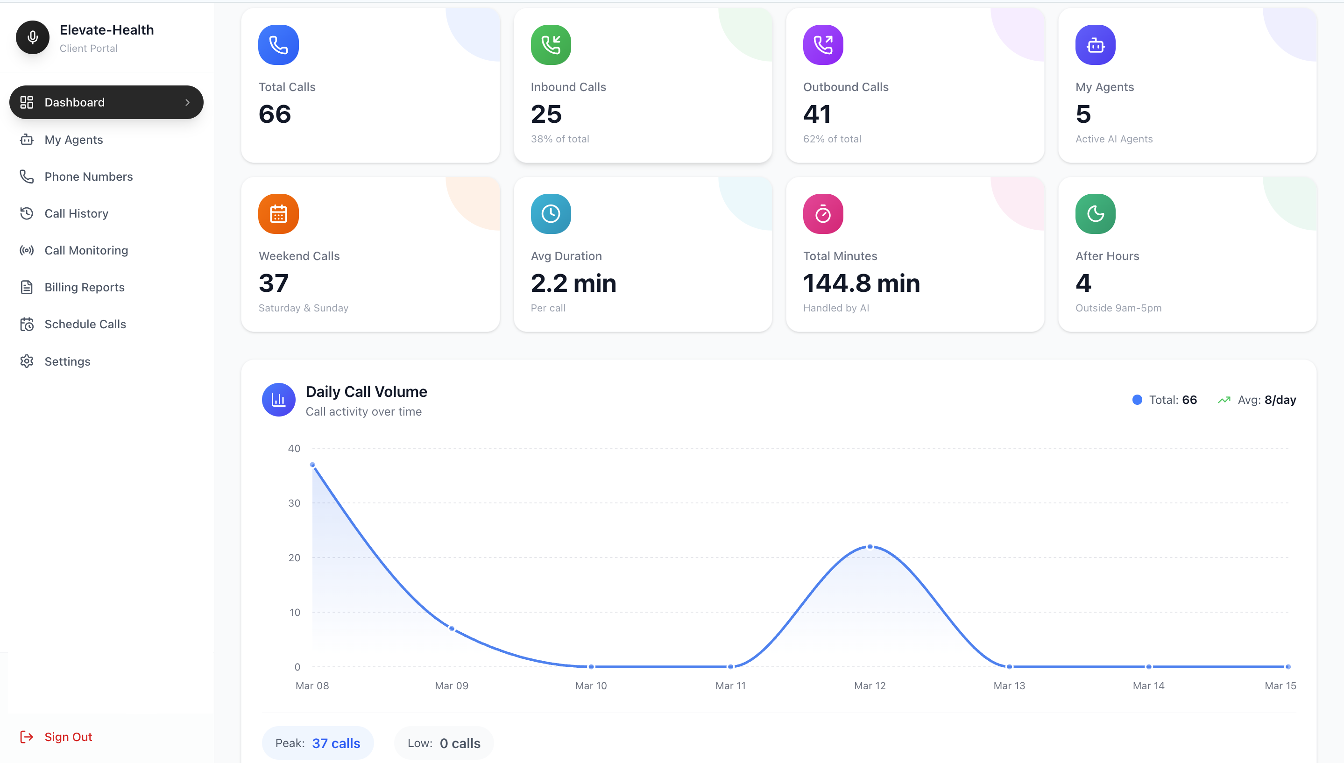Screen dimensions: 1344x763
Task: Expand the Dashboard item via its chevron
Action: pos(187,102)
